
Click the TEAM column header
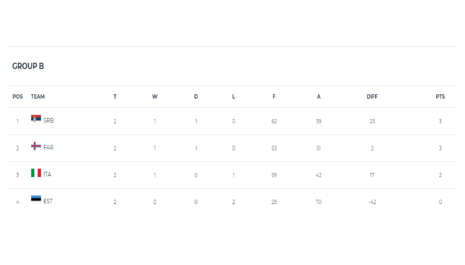tap(38, 97)
